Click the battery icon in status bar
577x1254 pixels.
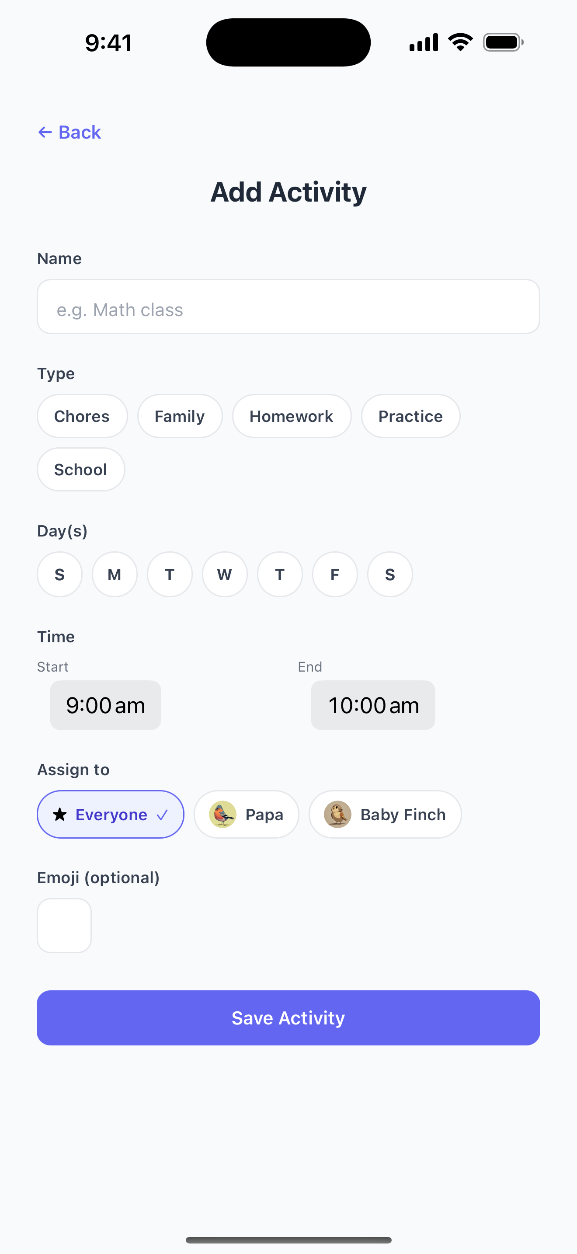click(502, 42)
